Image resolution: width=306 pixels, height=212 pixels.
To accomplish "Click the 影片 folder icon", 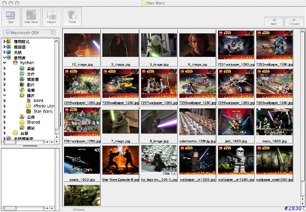I will pyautogui.click(x=22, y=85).
